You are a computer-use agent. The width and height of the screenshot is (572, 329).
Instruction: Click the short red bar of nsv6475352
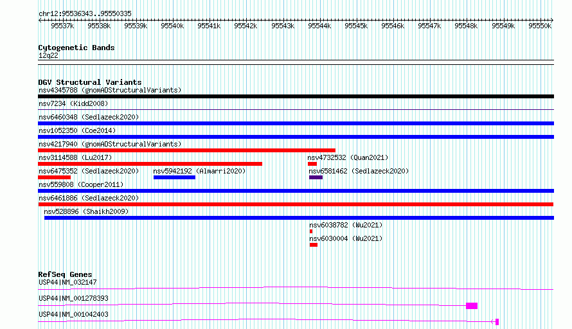(x=55, y=177)
